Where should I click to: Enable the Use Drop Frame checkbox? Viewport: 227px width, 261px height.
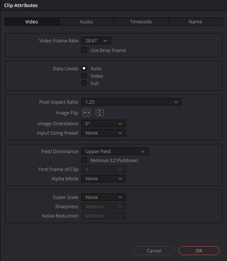84,50
